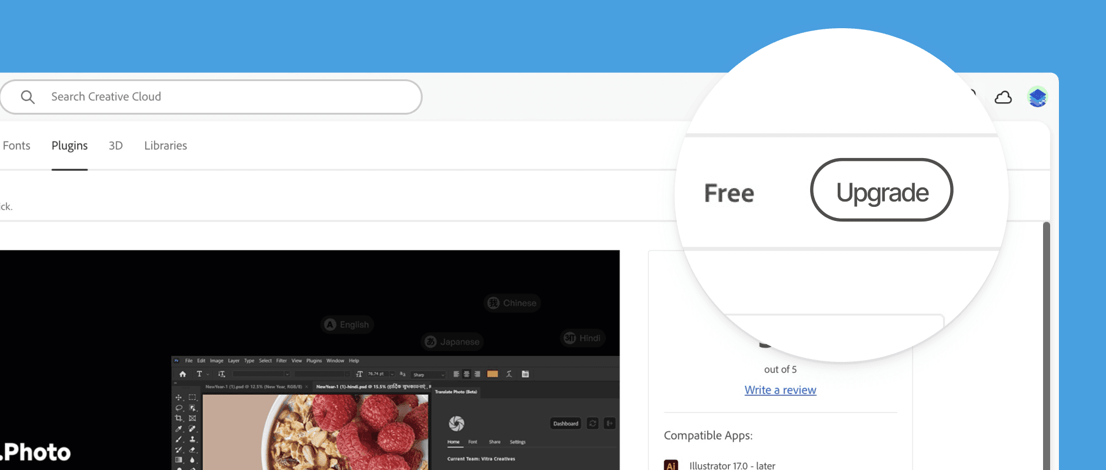
Task: Open the cloud sync status icon
Action: (1003, 98)
